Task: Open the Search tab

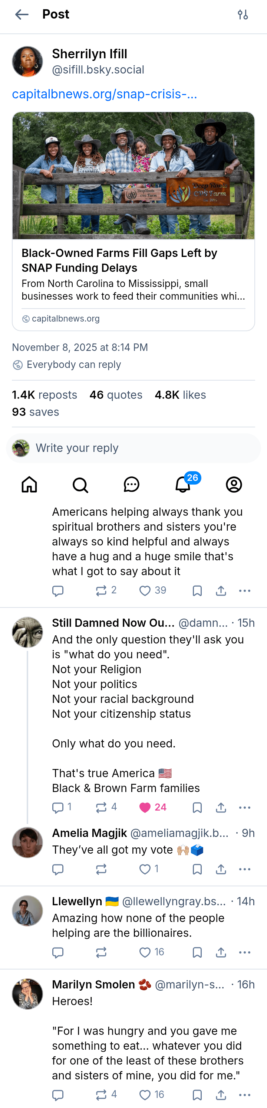Action: pos(80,484)
